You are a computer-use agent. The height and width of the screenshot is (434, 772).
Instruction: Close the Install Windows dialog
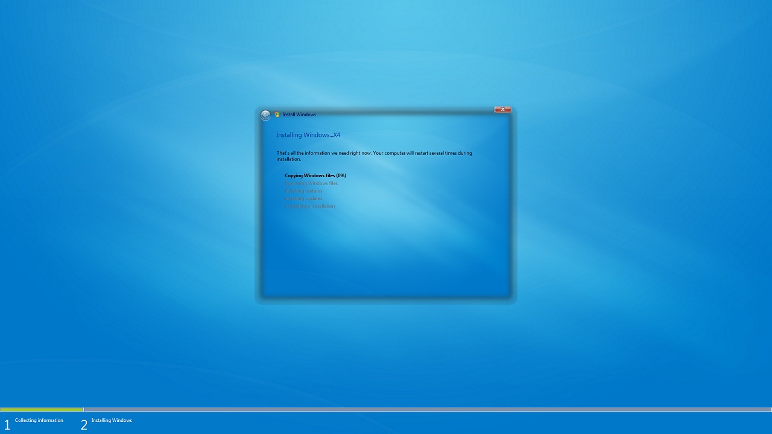point(502,110)
